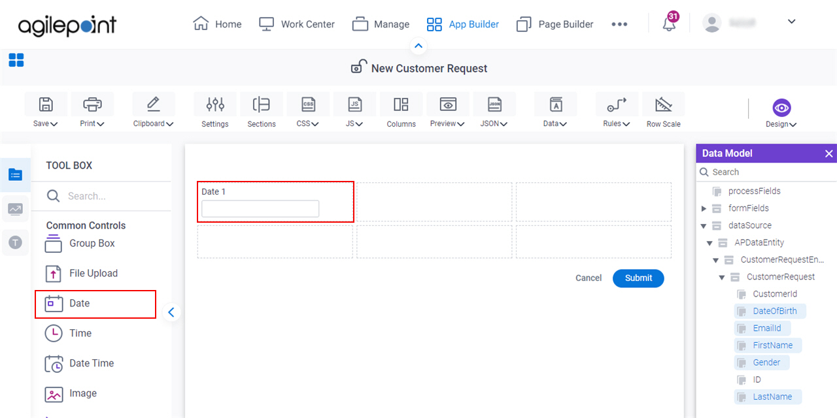The height and width of the screenshot is (418, 837).
Task: Select CustomerId field
Action: (775, 294)
